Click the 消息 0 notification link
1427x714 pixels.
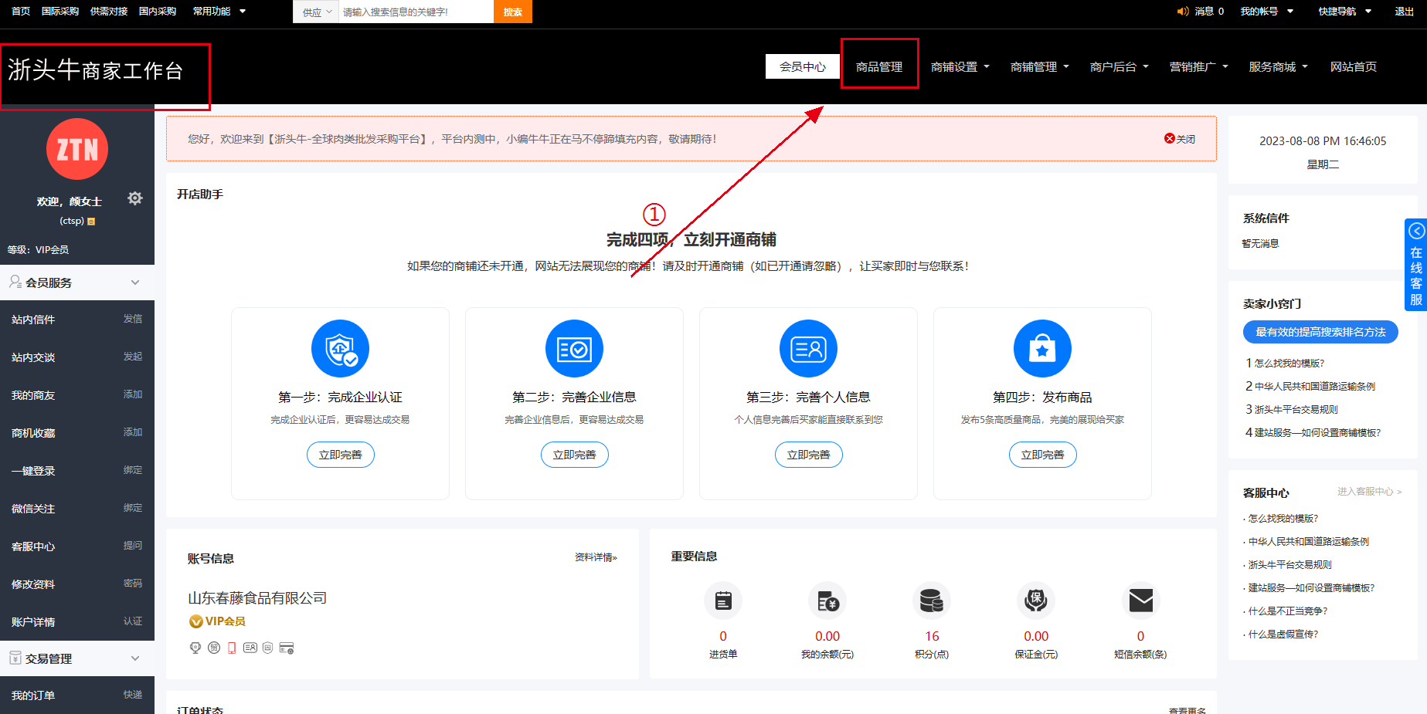[1209, 12]
